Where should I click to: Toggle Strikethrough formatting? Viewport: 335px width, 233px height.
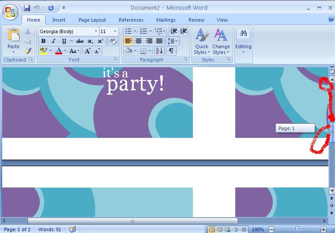pos(80,41)
